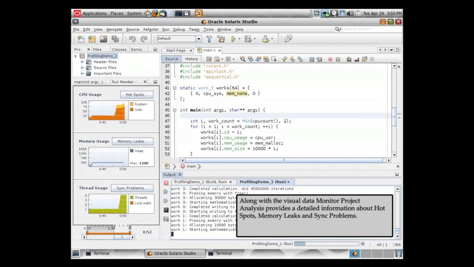Switch to the Classes tab
This screenshot has width=474, height=267.
click(x=119, y=49)
